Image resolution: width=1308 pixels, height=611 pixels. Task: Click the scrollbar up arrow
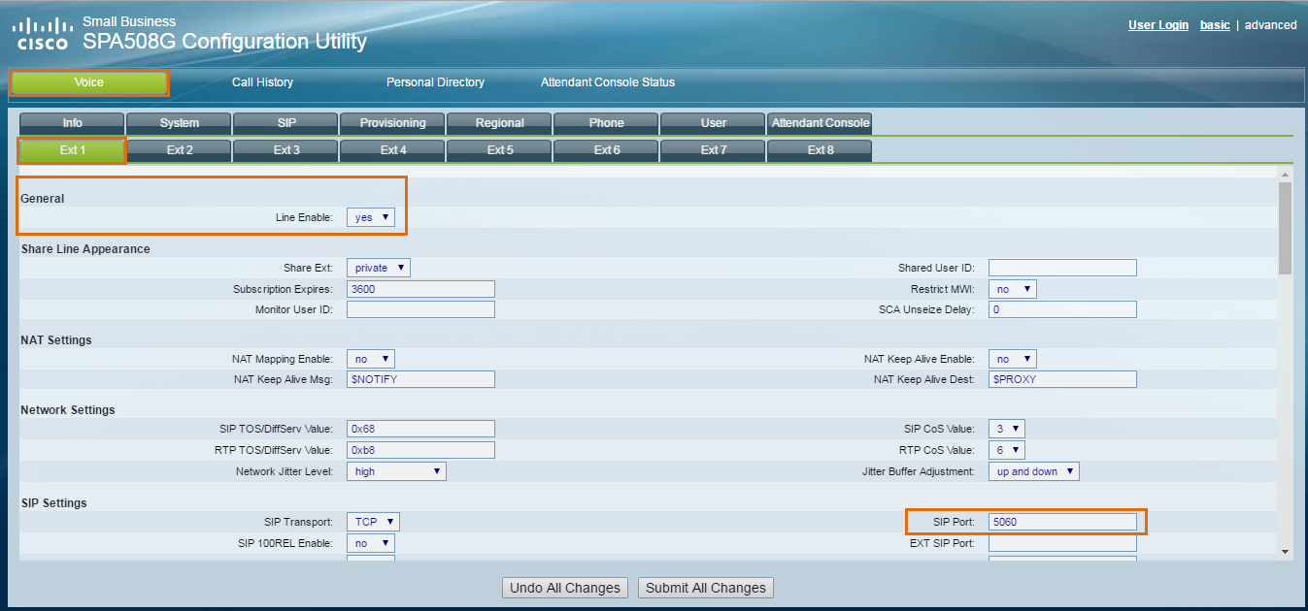click(x=1286, y=175)
